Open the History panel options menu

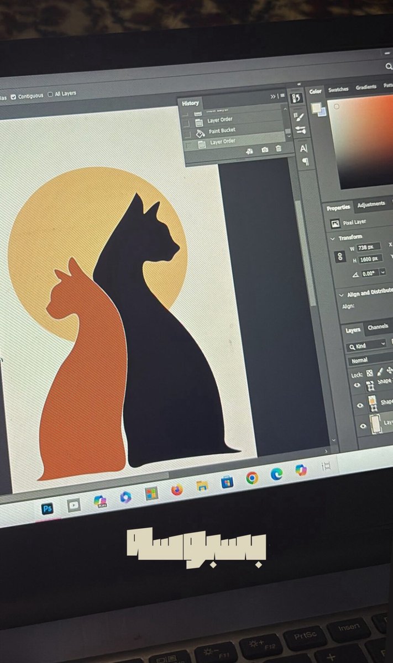(x=282, y=96)
